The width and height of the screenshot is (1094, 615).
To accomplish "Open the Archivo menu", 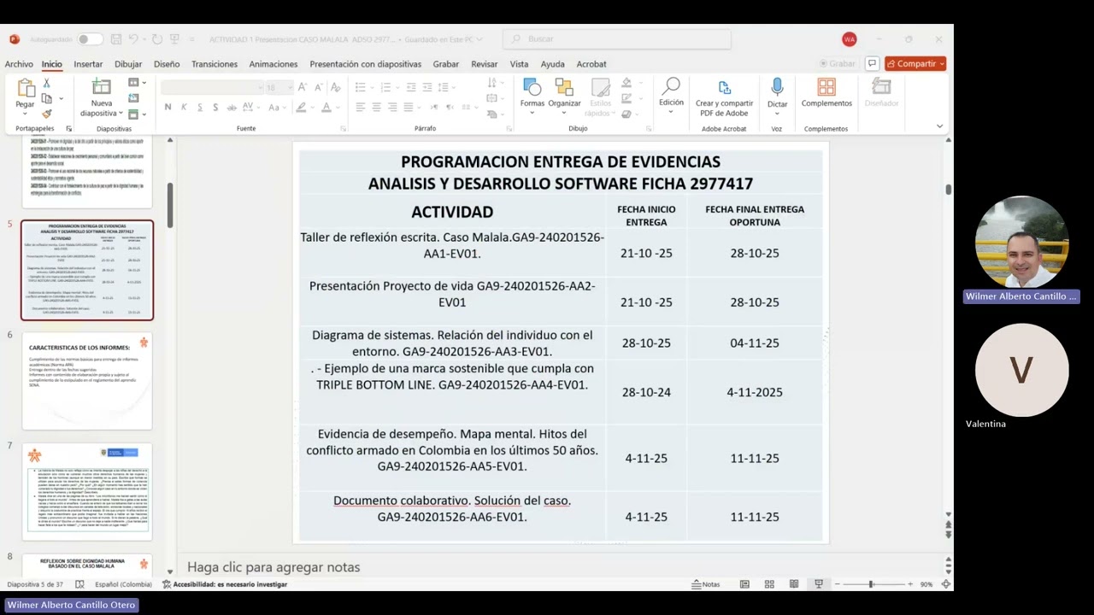I will point(19,64).
